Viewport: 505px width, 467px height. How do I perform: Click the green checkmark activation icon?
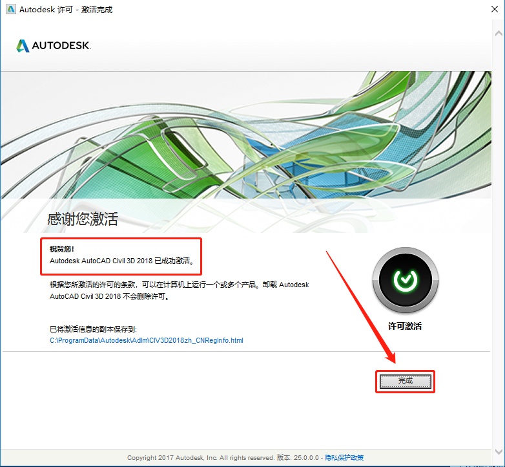405,280
